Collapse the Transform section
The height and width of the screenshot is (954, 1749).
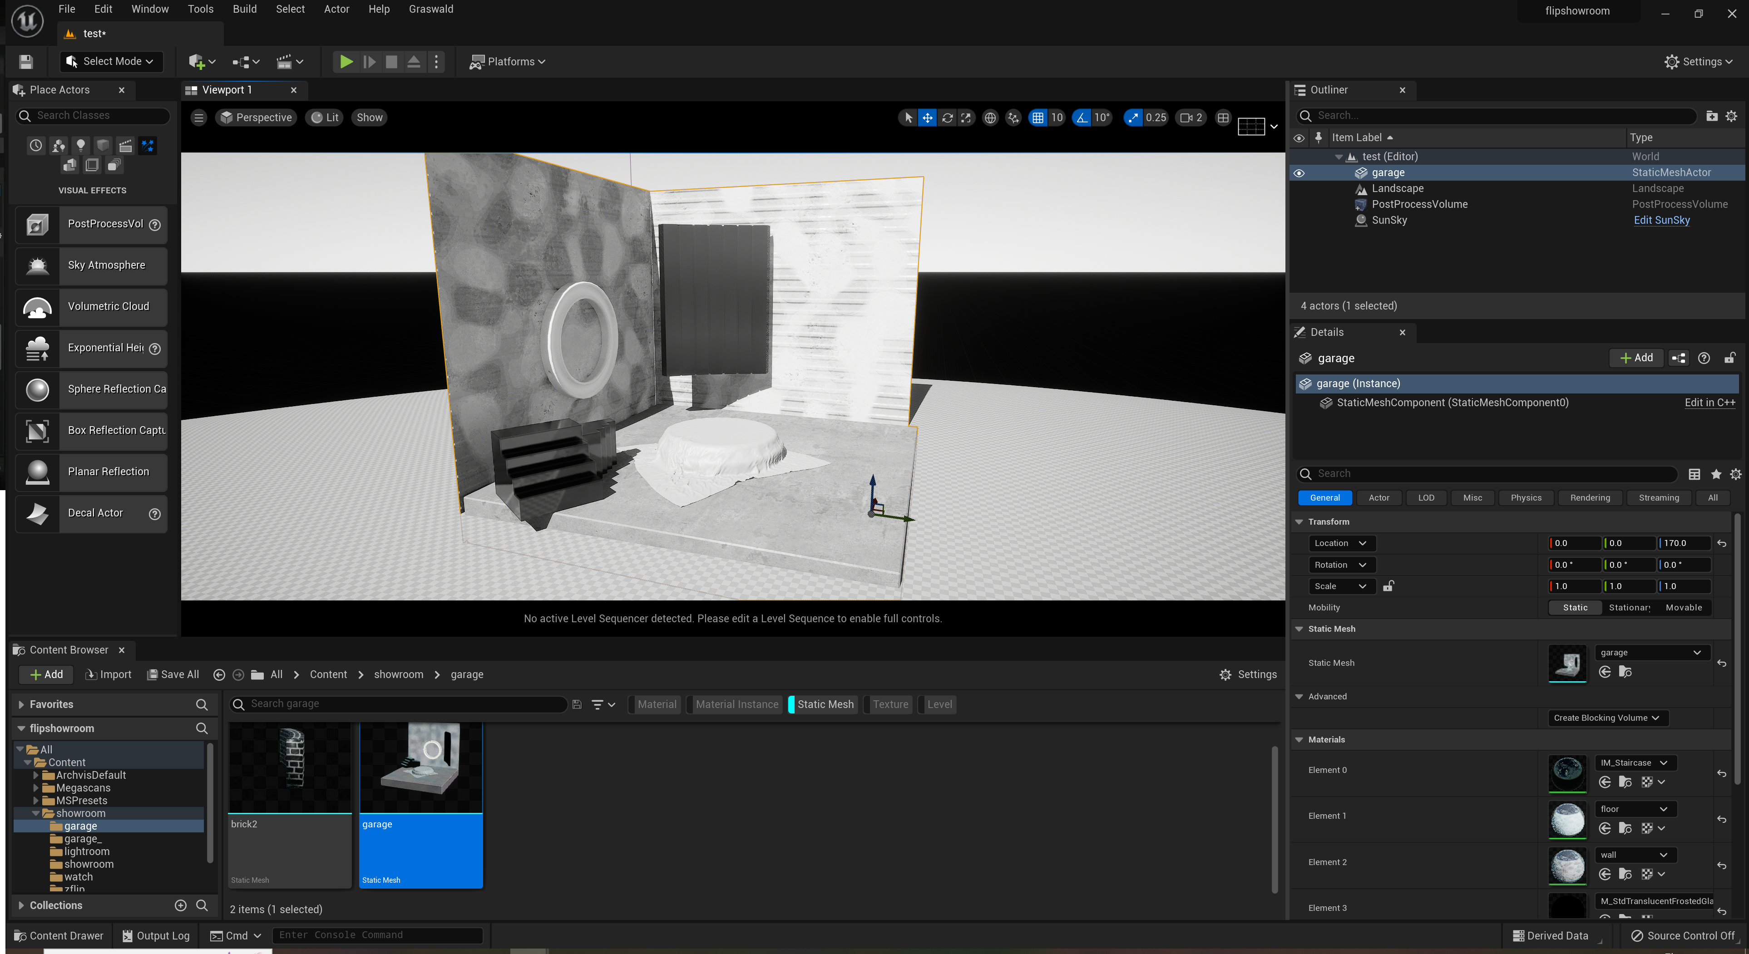click(x=1299, y=522)
